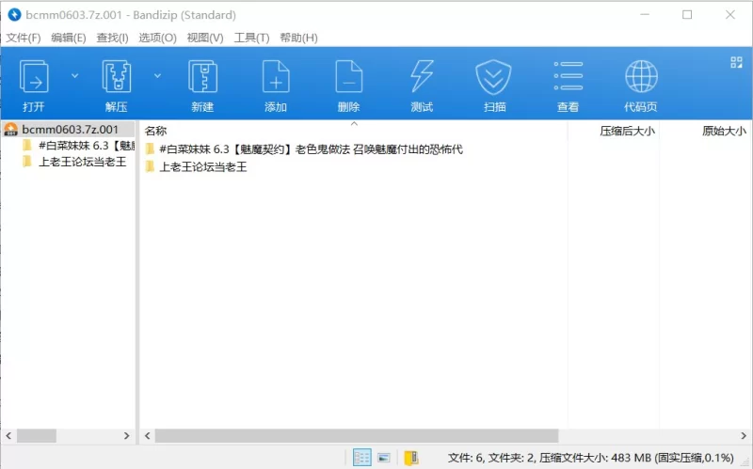Run the archive Test (测试) icon
This screenshot has width=753, height=469.
(x=422, y=76)
